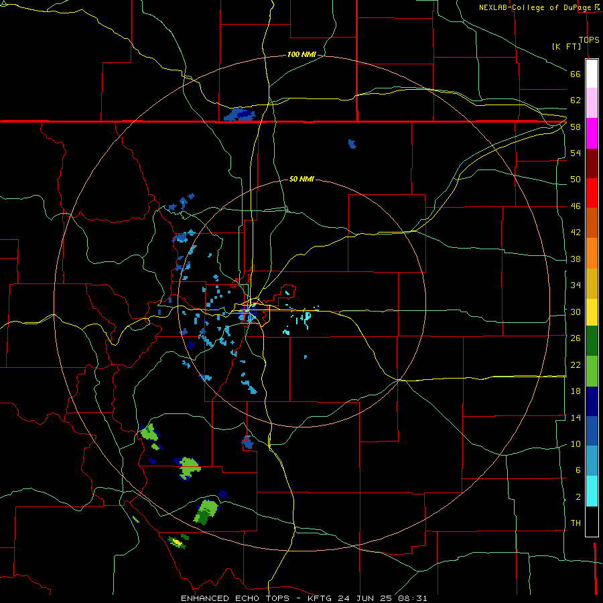The image size is (603, 603).
Task: Click the 10 value on the legend
Action: [x=576, y=444]
